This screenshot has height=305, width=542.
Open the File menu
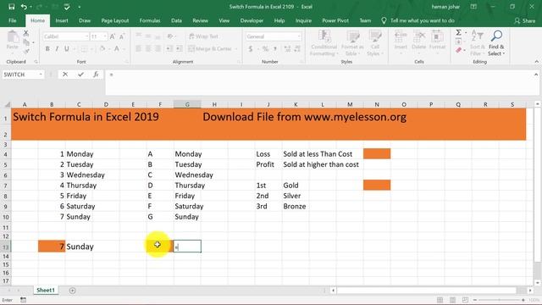pos(13,20)
